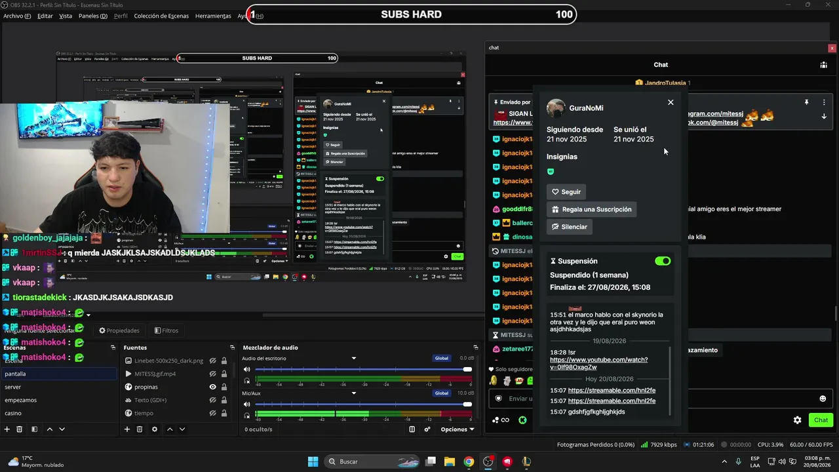This screenshot has width=839, height=472.
Task: Click the Silenciar button
Action: 569,227
